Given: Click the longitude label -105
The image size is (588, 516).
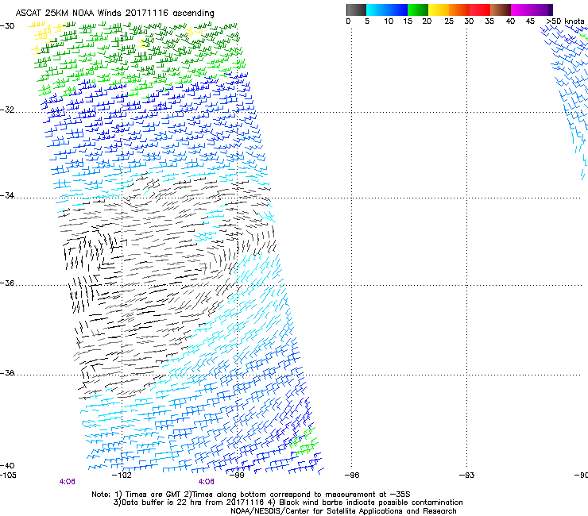Looking at the screenshot, I should point(8,476).
